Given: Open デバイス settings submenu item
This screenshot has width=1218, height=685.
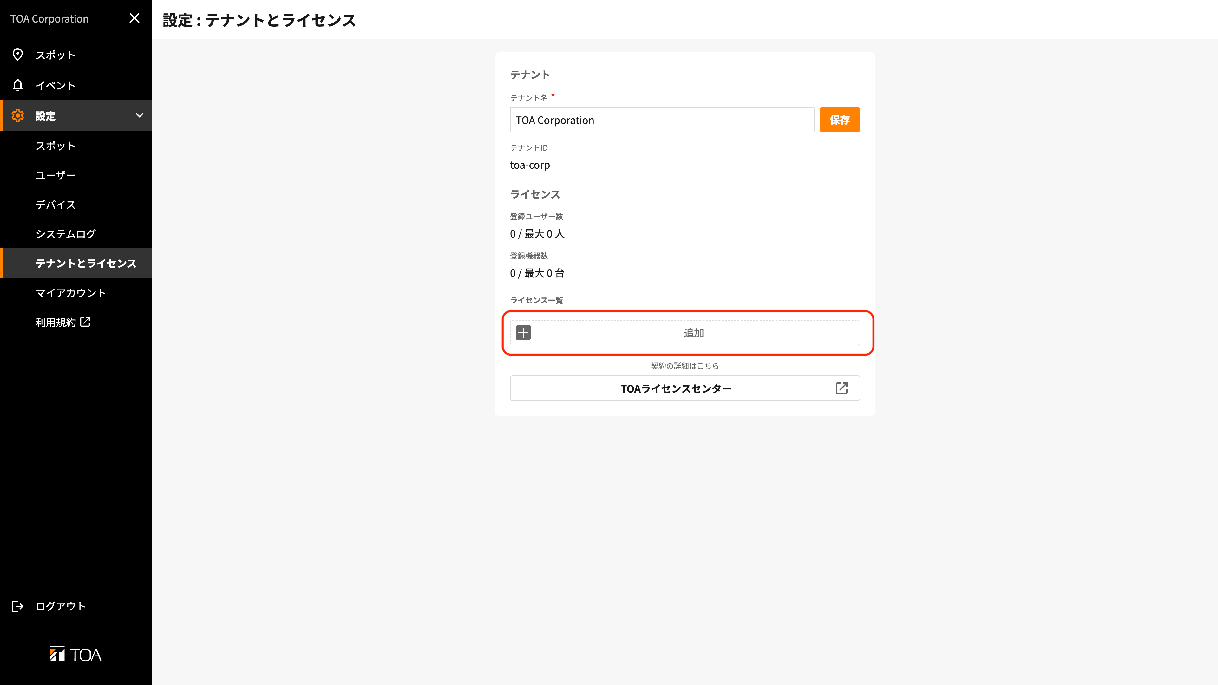Looking at the screenshot, I should pos(76,204).
